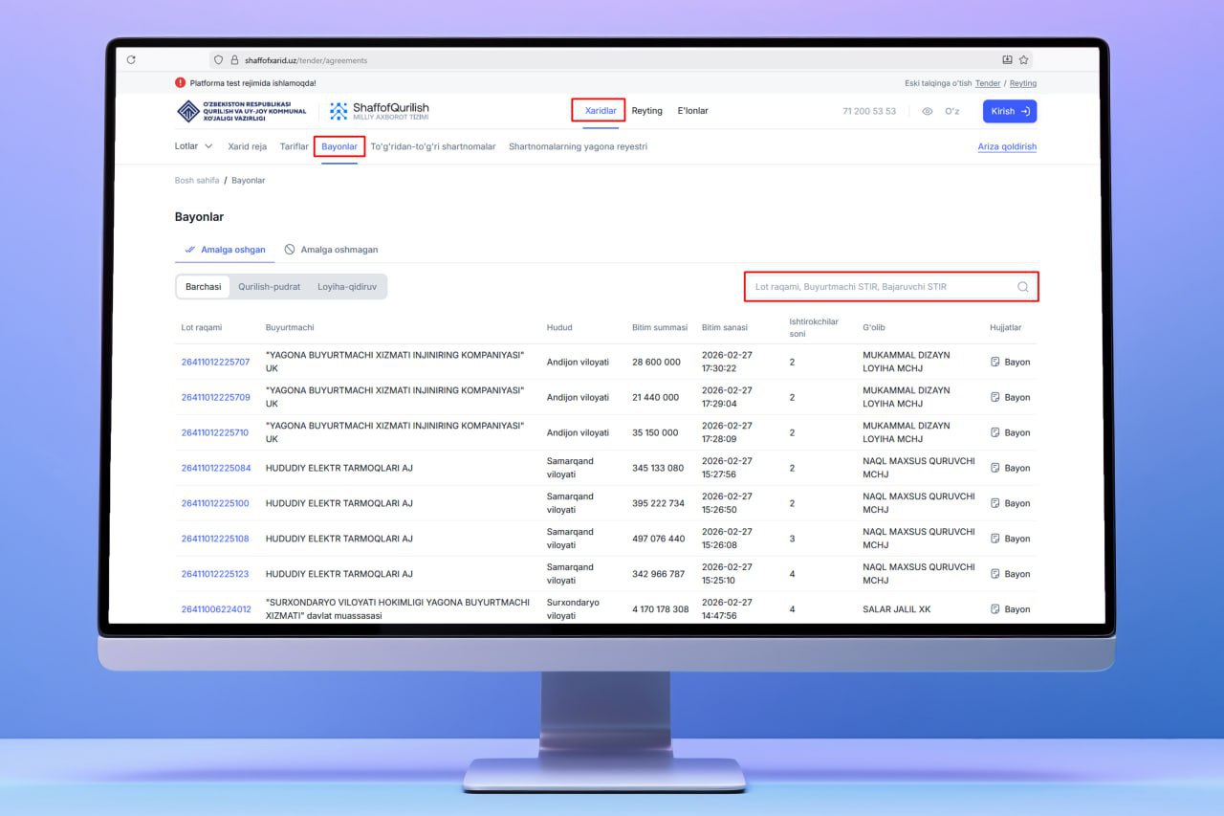This screenshot has height=816, width=1224.
Task: Switch filter to Qurilish-pudrat
Action: click(x=269, y=287)
